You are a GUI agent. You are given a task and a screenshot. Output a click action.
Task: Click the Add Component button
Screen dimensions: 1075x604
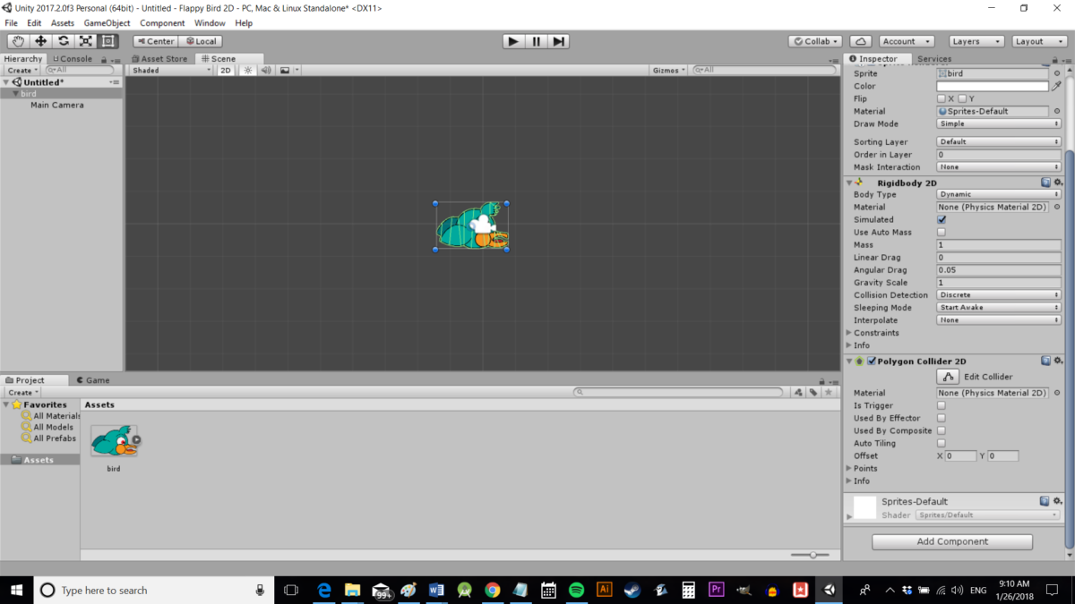[x=951, y=541]
